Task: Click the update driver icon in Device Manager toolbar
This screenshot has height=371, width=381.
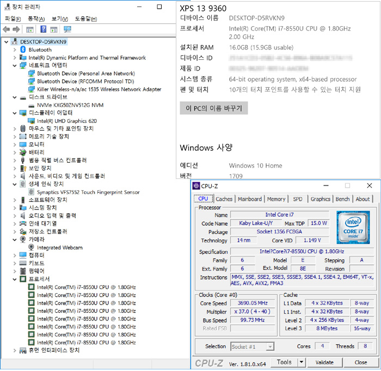Action: coord(54,29)
